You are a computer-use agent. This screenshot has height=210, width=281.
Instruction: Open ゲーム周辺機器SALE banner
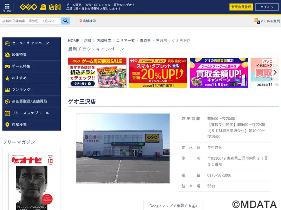(97, 73)
